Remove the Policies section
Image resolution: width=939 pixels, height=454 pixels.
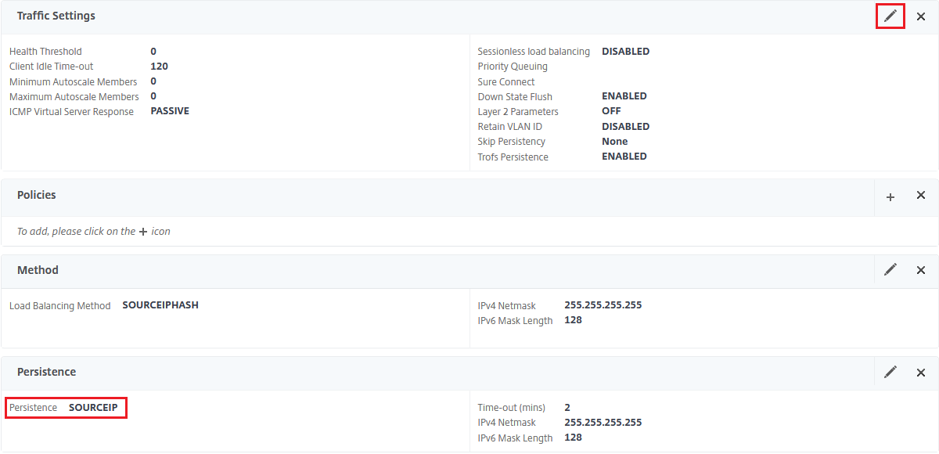921,195
